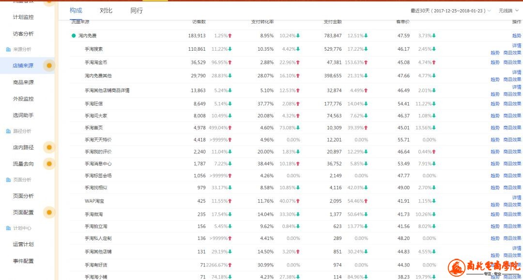Click conversion rate 37.77% for 手淘旺信
The width and height of the screenshot is (523, 280).
[x=265, y=104]
